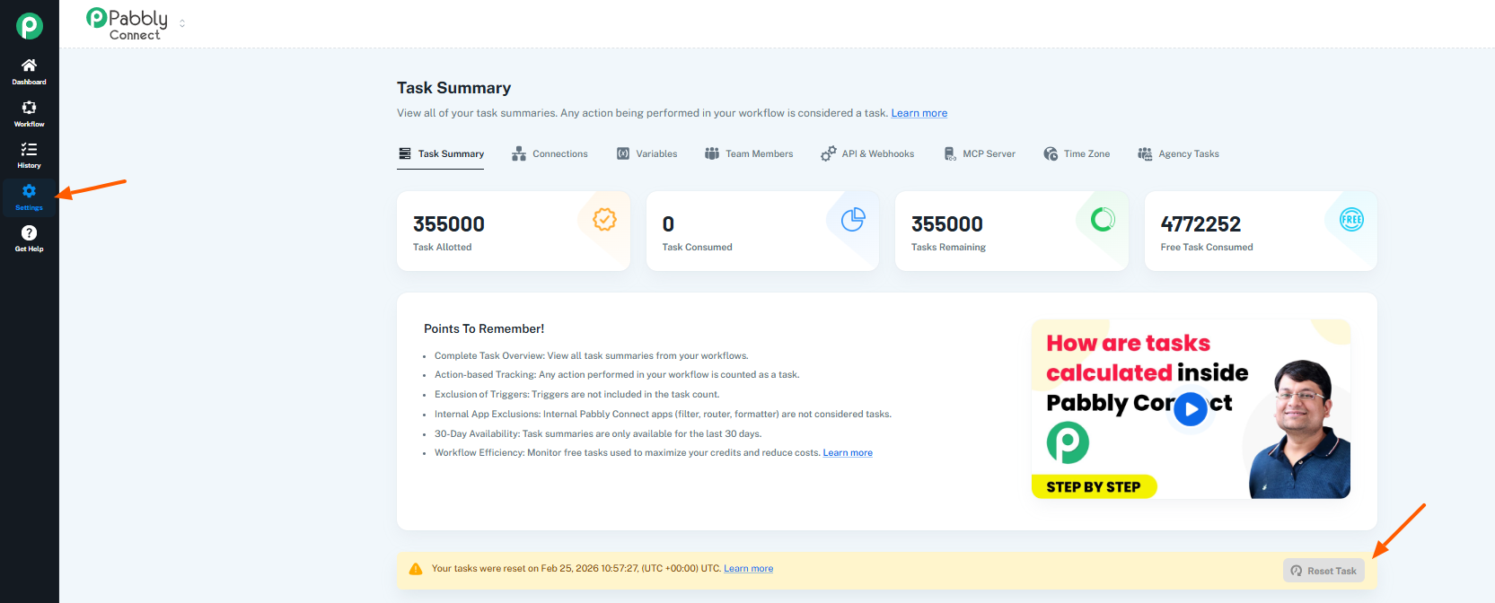Switch to the Time Zone tab

[x=1077, y=154]
